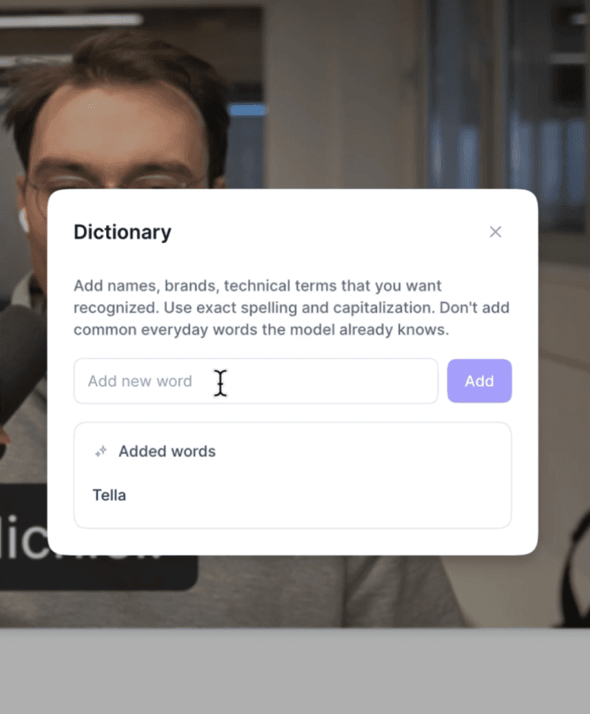Click the Add new word placeholder text

pyautogui.click(x=140, y=381)
